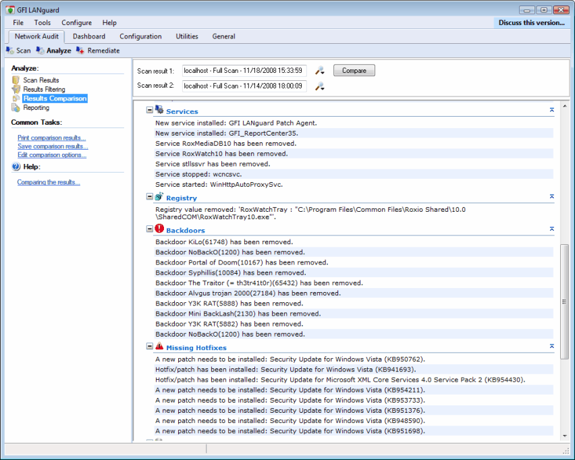The image size is (575, 460).
Task: Collapse the Registry section tree node
Action: click(150, 197)
